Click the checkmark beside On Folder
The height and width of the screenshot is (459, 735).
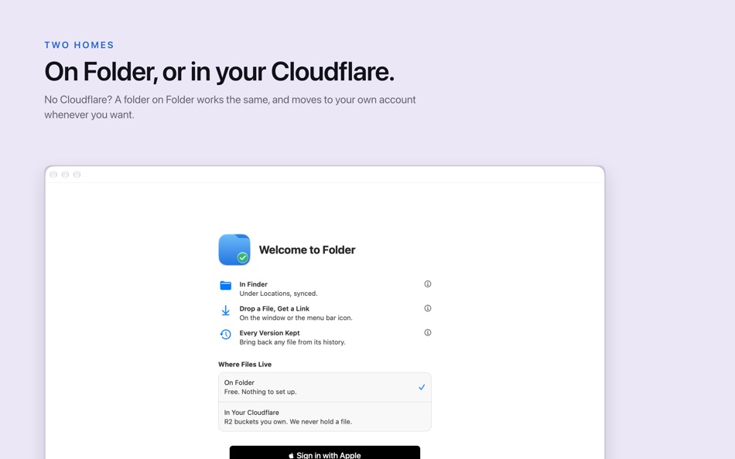[422, 387]
